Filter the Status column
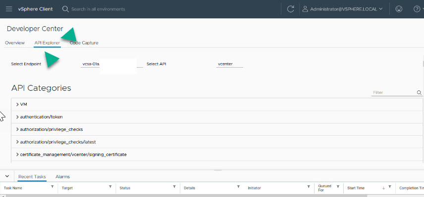The image size is (424, 197). point(174,187)
